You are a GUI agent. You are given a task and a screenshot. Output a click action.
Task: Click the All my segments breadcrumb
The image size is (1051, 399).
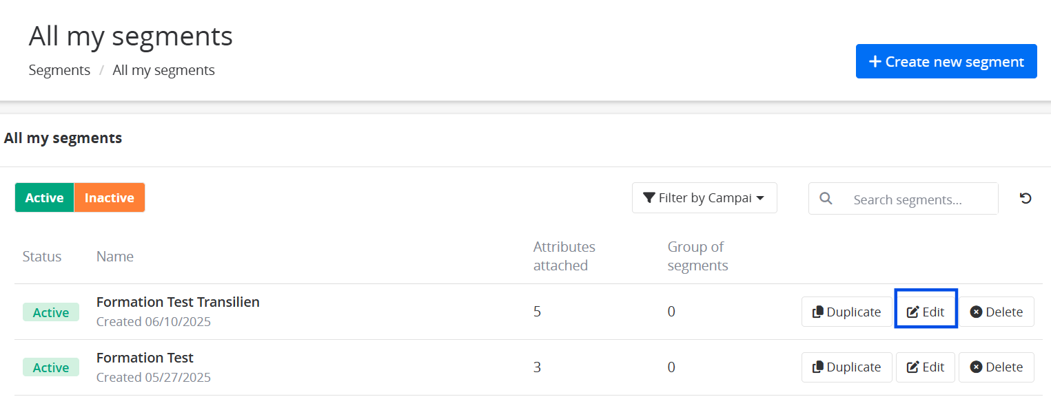[x=163, y=70]
